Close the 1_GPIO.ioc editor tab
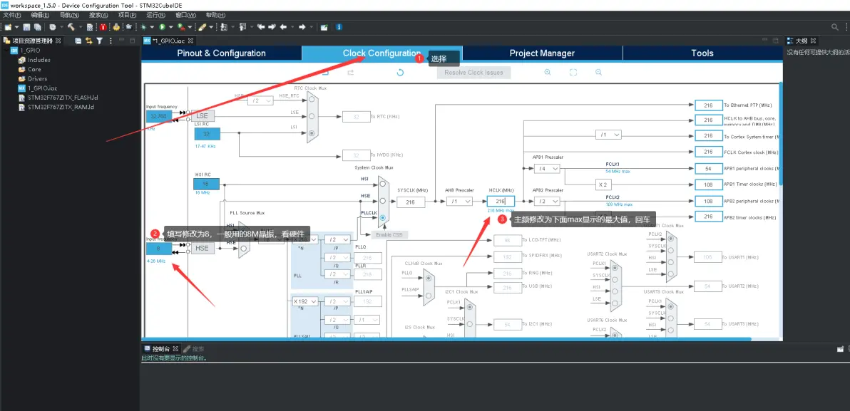Viewport: 850px width, 411px height. pos(191,41)
